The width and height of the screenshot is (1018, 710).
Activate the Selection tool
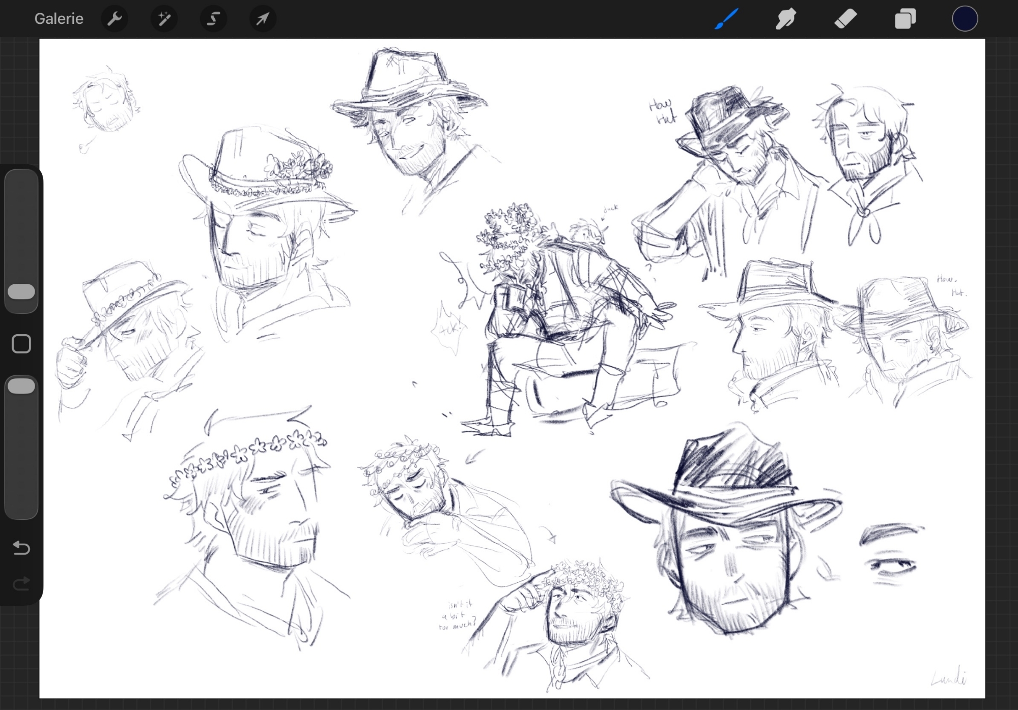pyautogui.click(x=213, y=19)
